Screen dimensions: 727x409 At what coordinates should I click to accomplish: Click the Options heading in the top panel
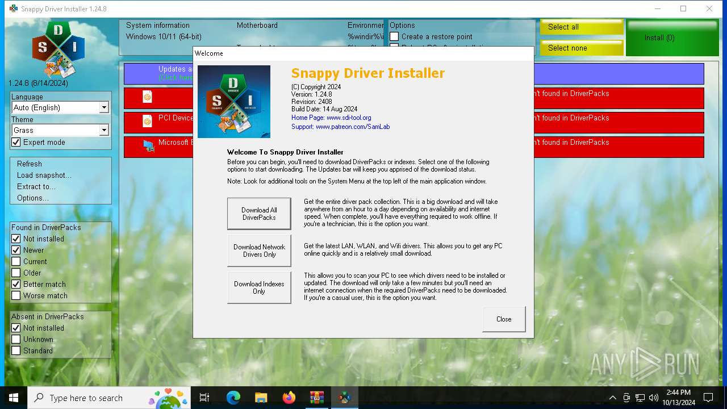402,25
